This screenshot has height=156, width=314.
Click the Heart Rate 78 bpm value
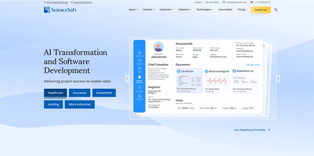(x=208, y=108)
